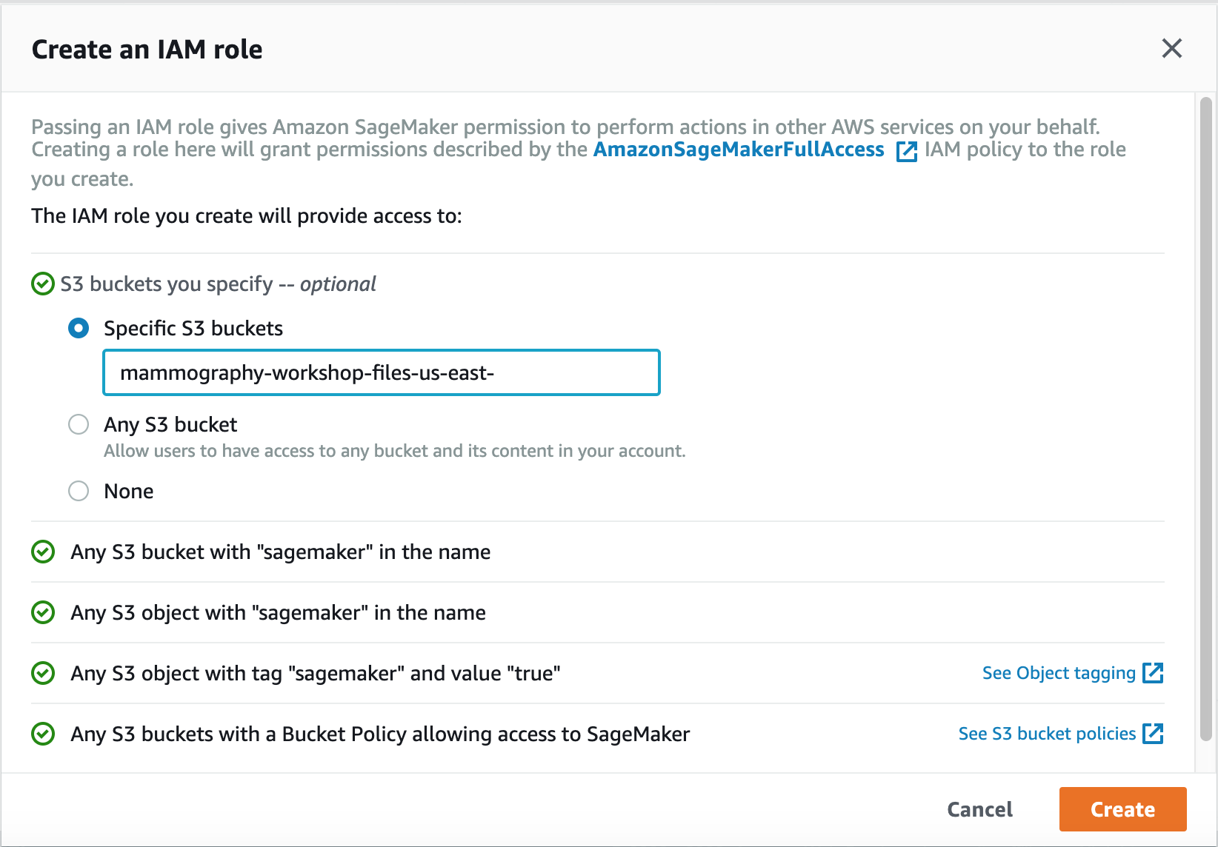
Task: Open the See Object tagging link
Action: tap(1059, 673)
